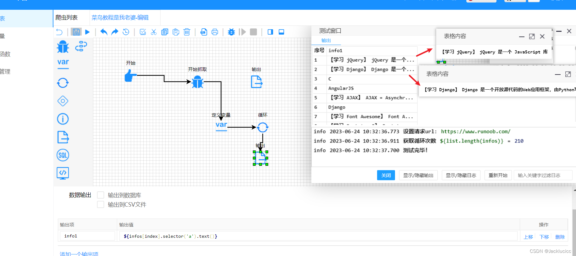Viewport: 576px width, 256px height.
Task: Pick the SQL node from palette
Action: [x=63, y=155]
